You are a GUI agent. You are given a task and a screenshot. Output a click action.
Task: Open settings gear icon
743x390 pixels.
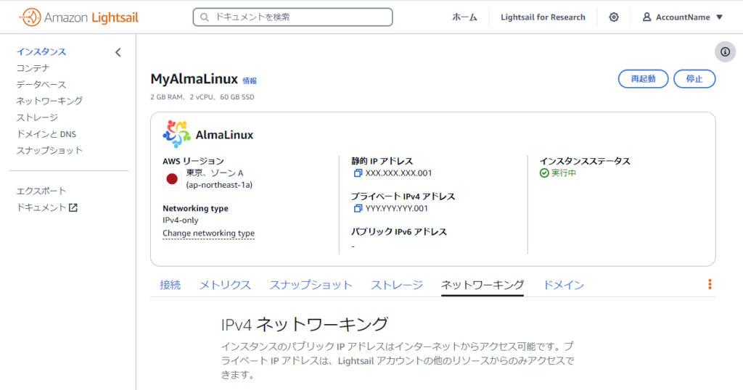[614, 17]
